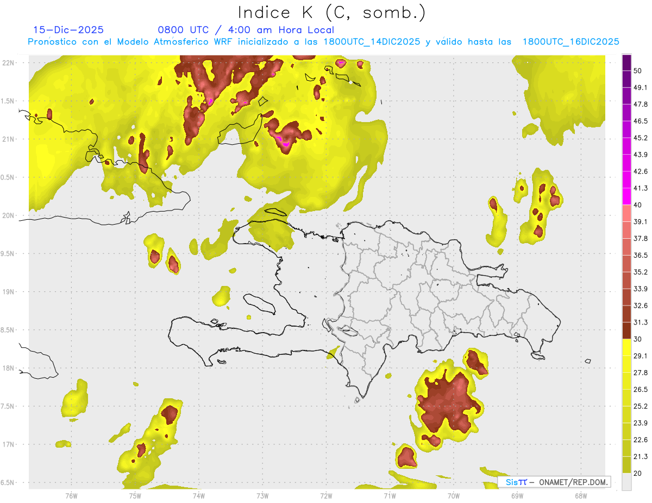Click the colorbar value '41.3'
This screenshot has height=503, width=652.
click(x=641, y=188)
